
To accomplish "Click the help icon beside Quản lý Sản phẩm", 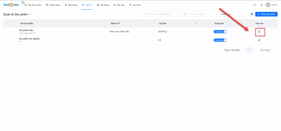I will point(30,14).
